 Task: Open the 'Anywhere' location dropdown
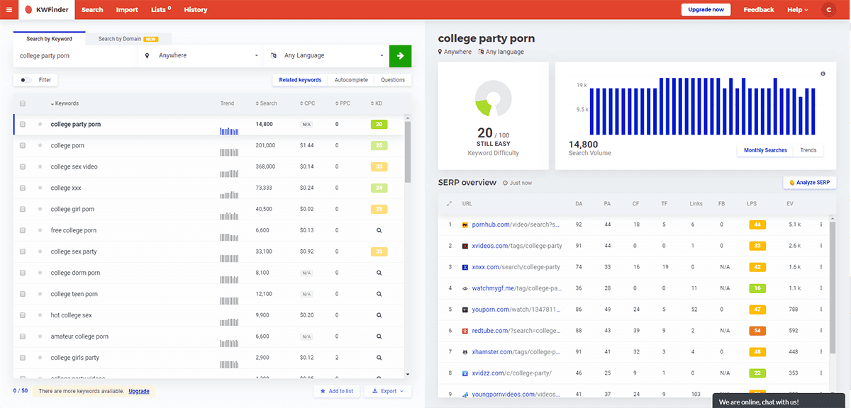tap(201, 55)
